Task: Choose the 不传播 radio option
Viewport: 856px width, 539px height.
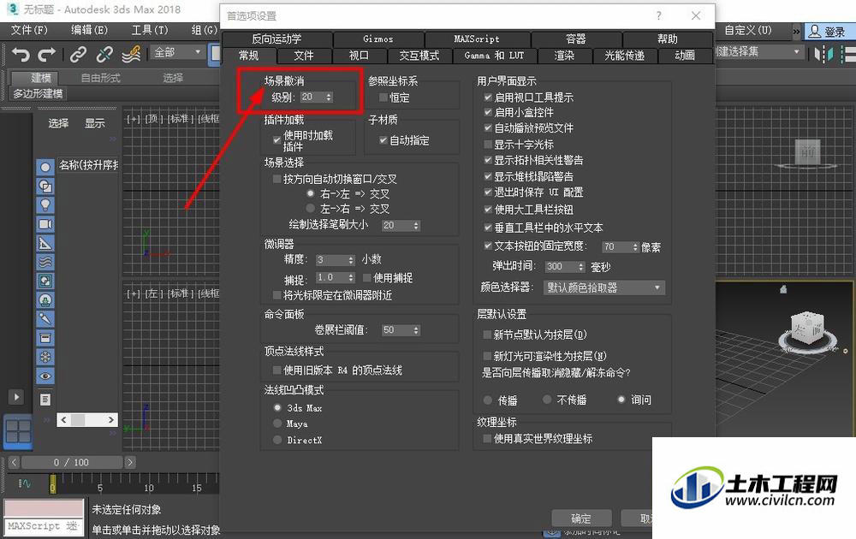Action: (x=547, y=400)
